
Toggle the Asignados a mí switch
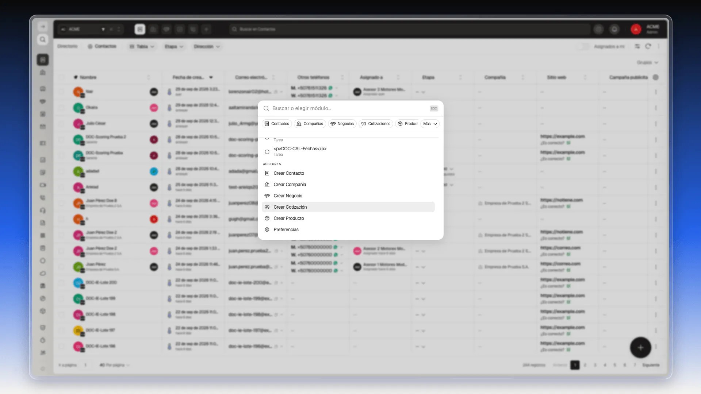tap(583, 46)
